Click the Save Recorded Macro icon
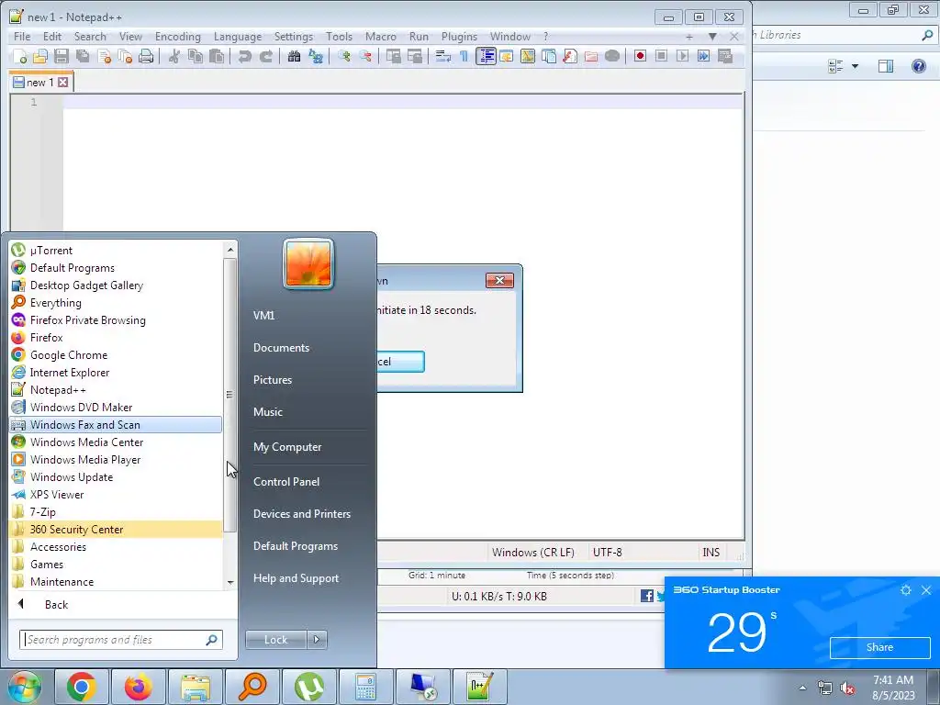 pyautogui.click(x=725, y=56)
